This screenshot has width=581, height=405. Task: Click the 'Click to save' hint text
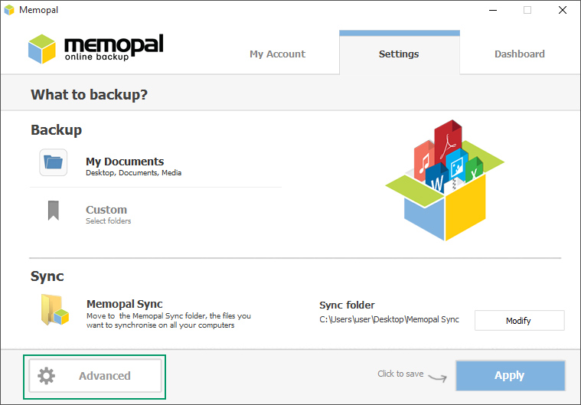[x=400, y=374]
